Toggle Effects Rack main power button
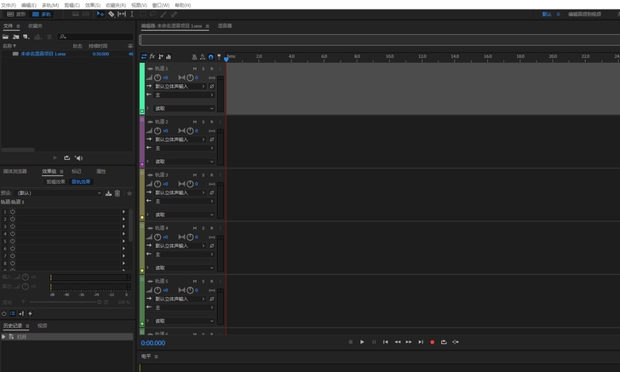Screen dimensions: 620x372 tap(4, 313)
